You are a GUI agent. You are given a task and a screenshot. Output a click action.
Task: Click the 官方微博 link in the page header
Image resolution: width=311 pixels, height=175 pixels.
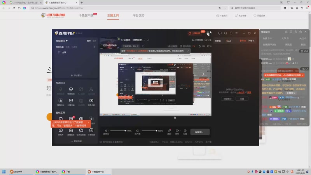pyautogui.click(x=241, y=16)
